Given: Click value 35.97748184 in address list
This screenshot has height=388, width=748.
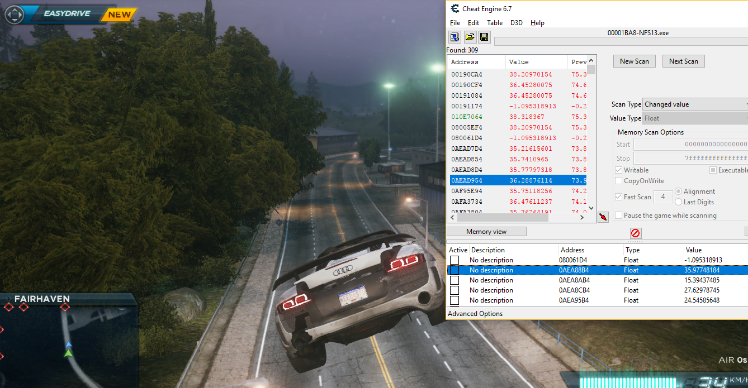Looking at the screenshot, I should tap(702, 270).
